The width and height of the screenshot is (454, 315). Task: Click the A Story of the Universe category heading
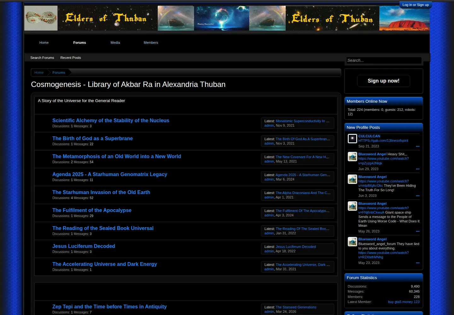pyautogui.click(x=81, y=100)
